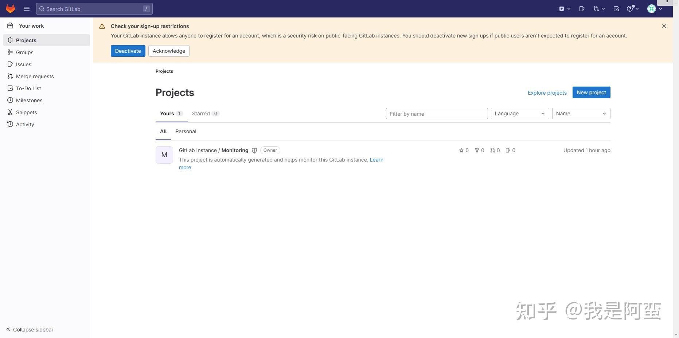Go to Groups in the sidebar

46,52
